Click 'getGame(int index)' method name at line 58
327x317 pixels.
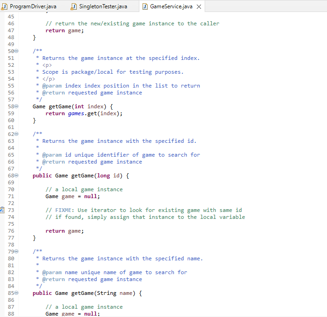(x=77, y=106)
